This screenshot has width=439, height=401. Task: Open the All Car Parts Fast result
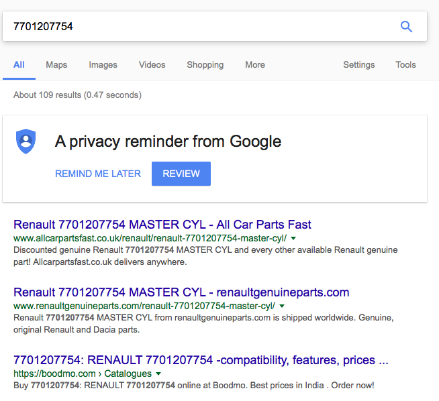pos(162,225)
